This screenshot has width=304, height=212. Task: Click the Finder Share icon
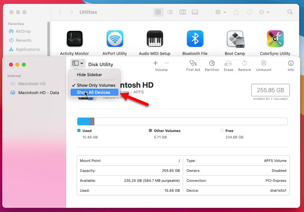point(236,12)
